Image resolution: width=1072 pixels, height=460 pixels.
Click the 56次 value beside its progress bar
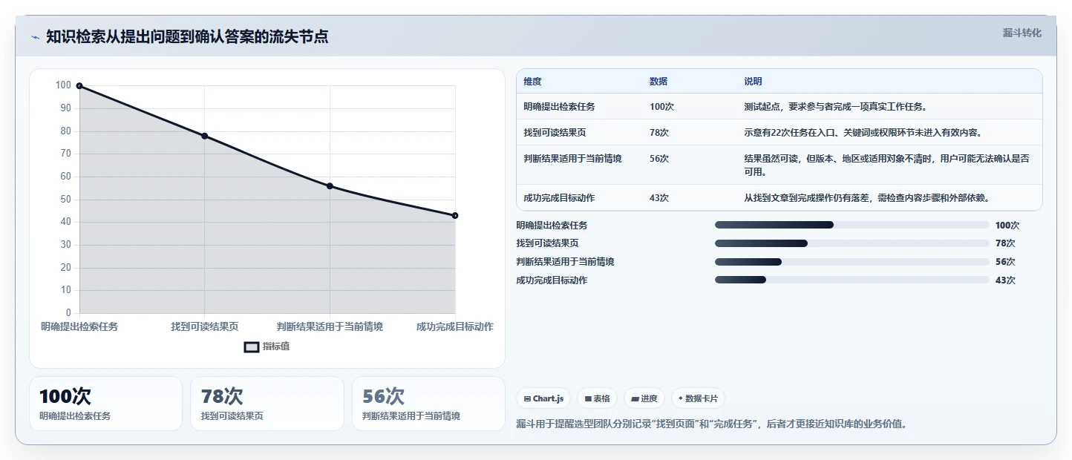coord(1005,262)
